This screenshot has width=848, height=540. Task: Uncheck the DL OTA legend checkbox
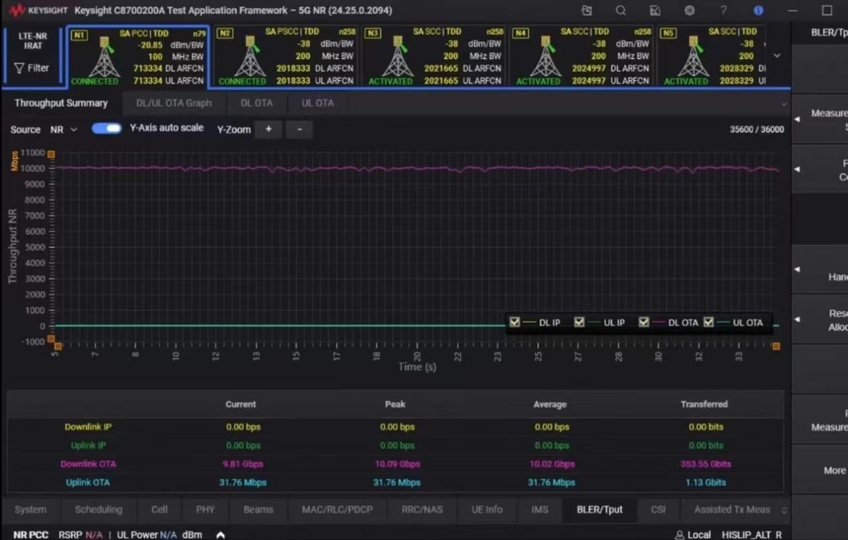tap(644, 322)
